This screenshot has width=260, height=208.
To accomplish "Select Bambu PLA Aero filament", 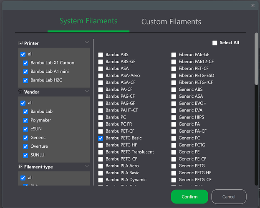I will pyautogui.click(x=101, y=166).
